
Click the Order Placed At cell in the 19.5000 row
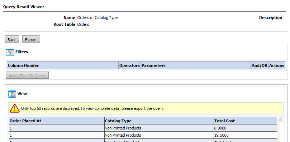[57, 135]
